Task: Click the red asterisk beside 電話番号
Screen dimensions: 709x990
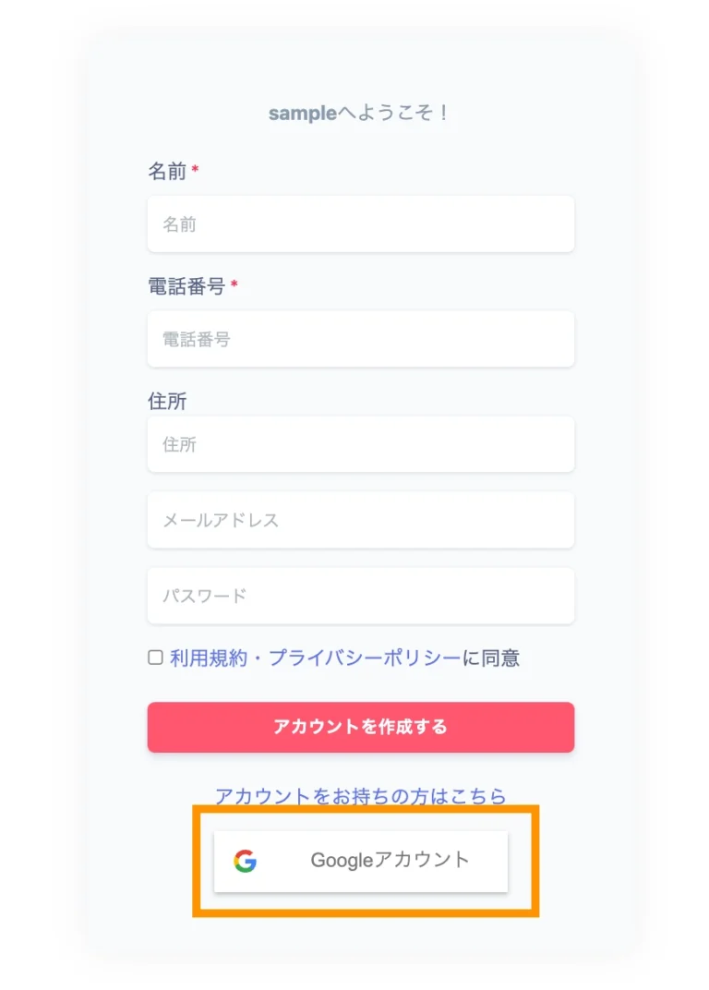Action: point(234,285)
